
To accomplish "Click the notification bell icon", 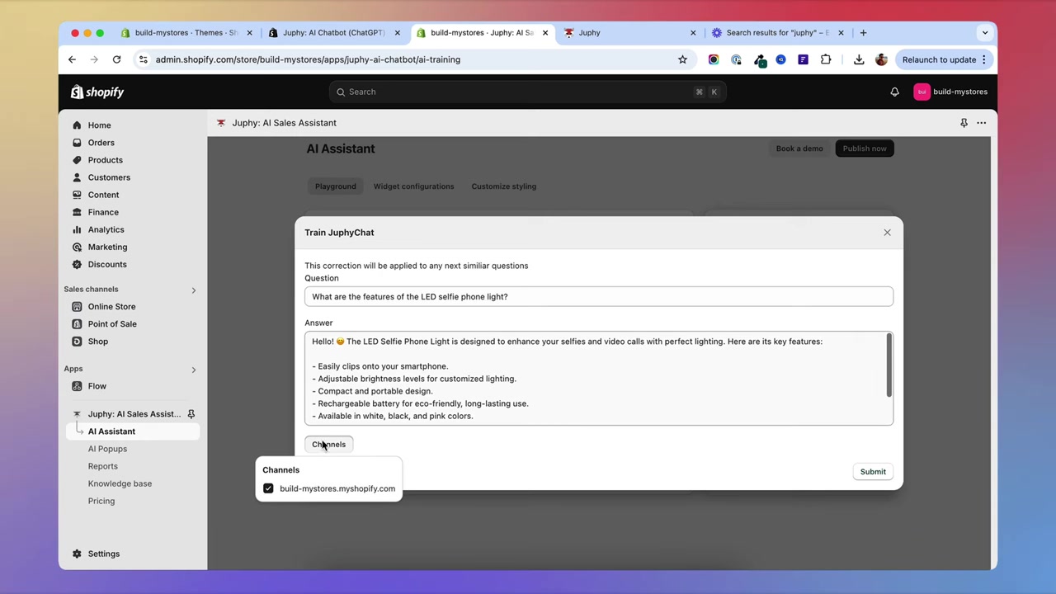I will coord(894,92).
